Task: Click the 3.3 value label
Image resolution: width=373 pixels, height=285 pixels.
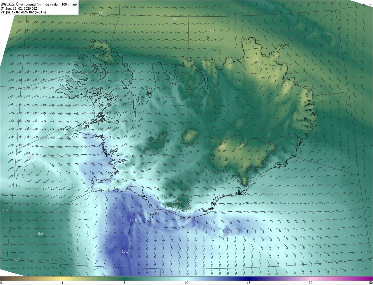Action: click(188, 137)
